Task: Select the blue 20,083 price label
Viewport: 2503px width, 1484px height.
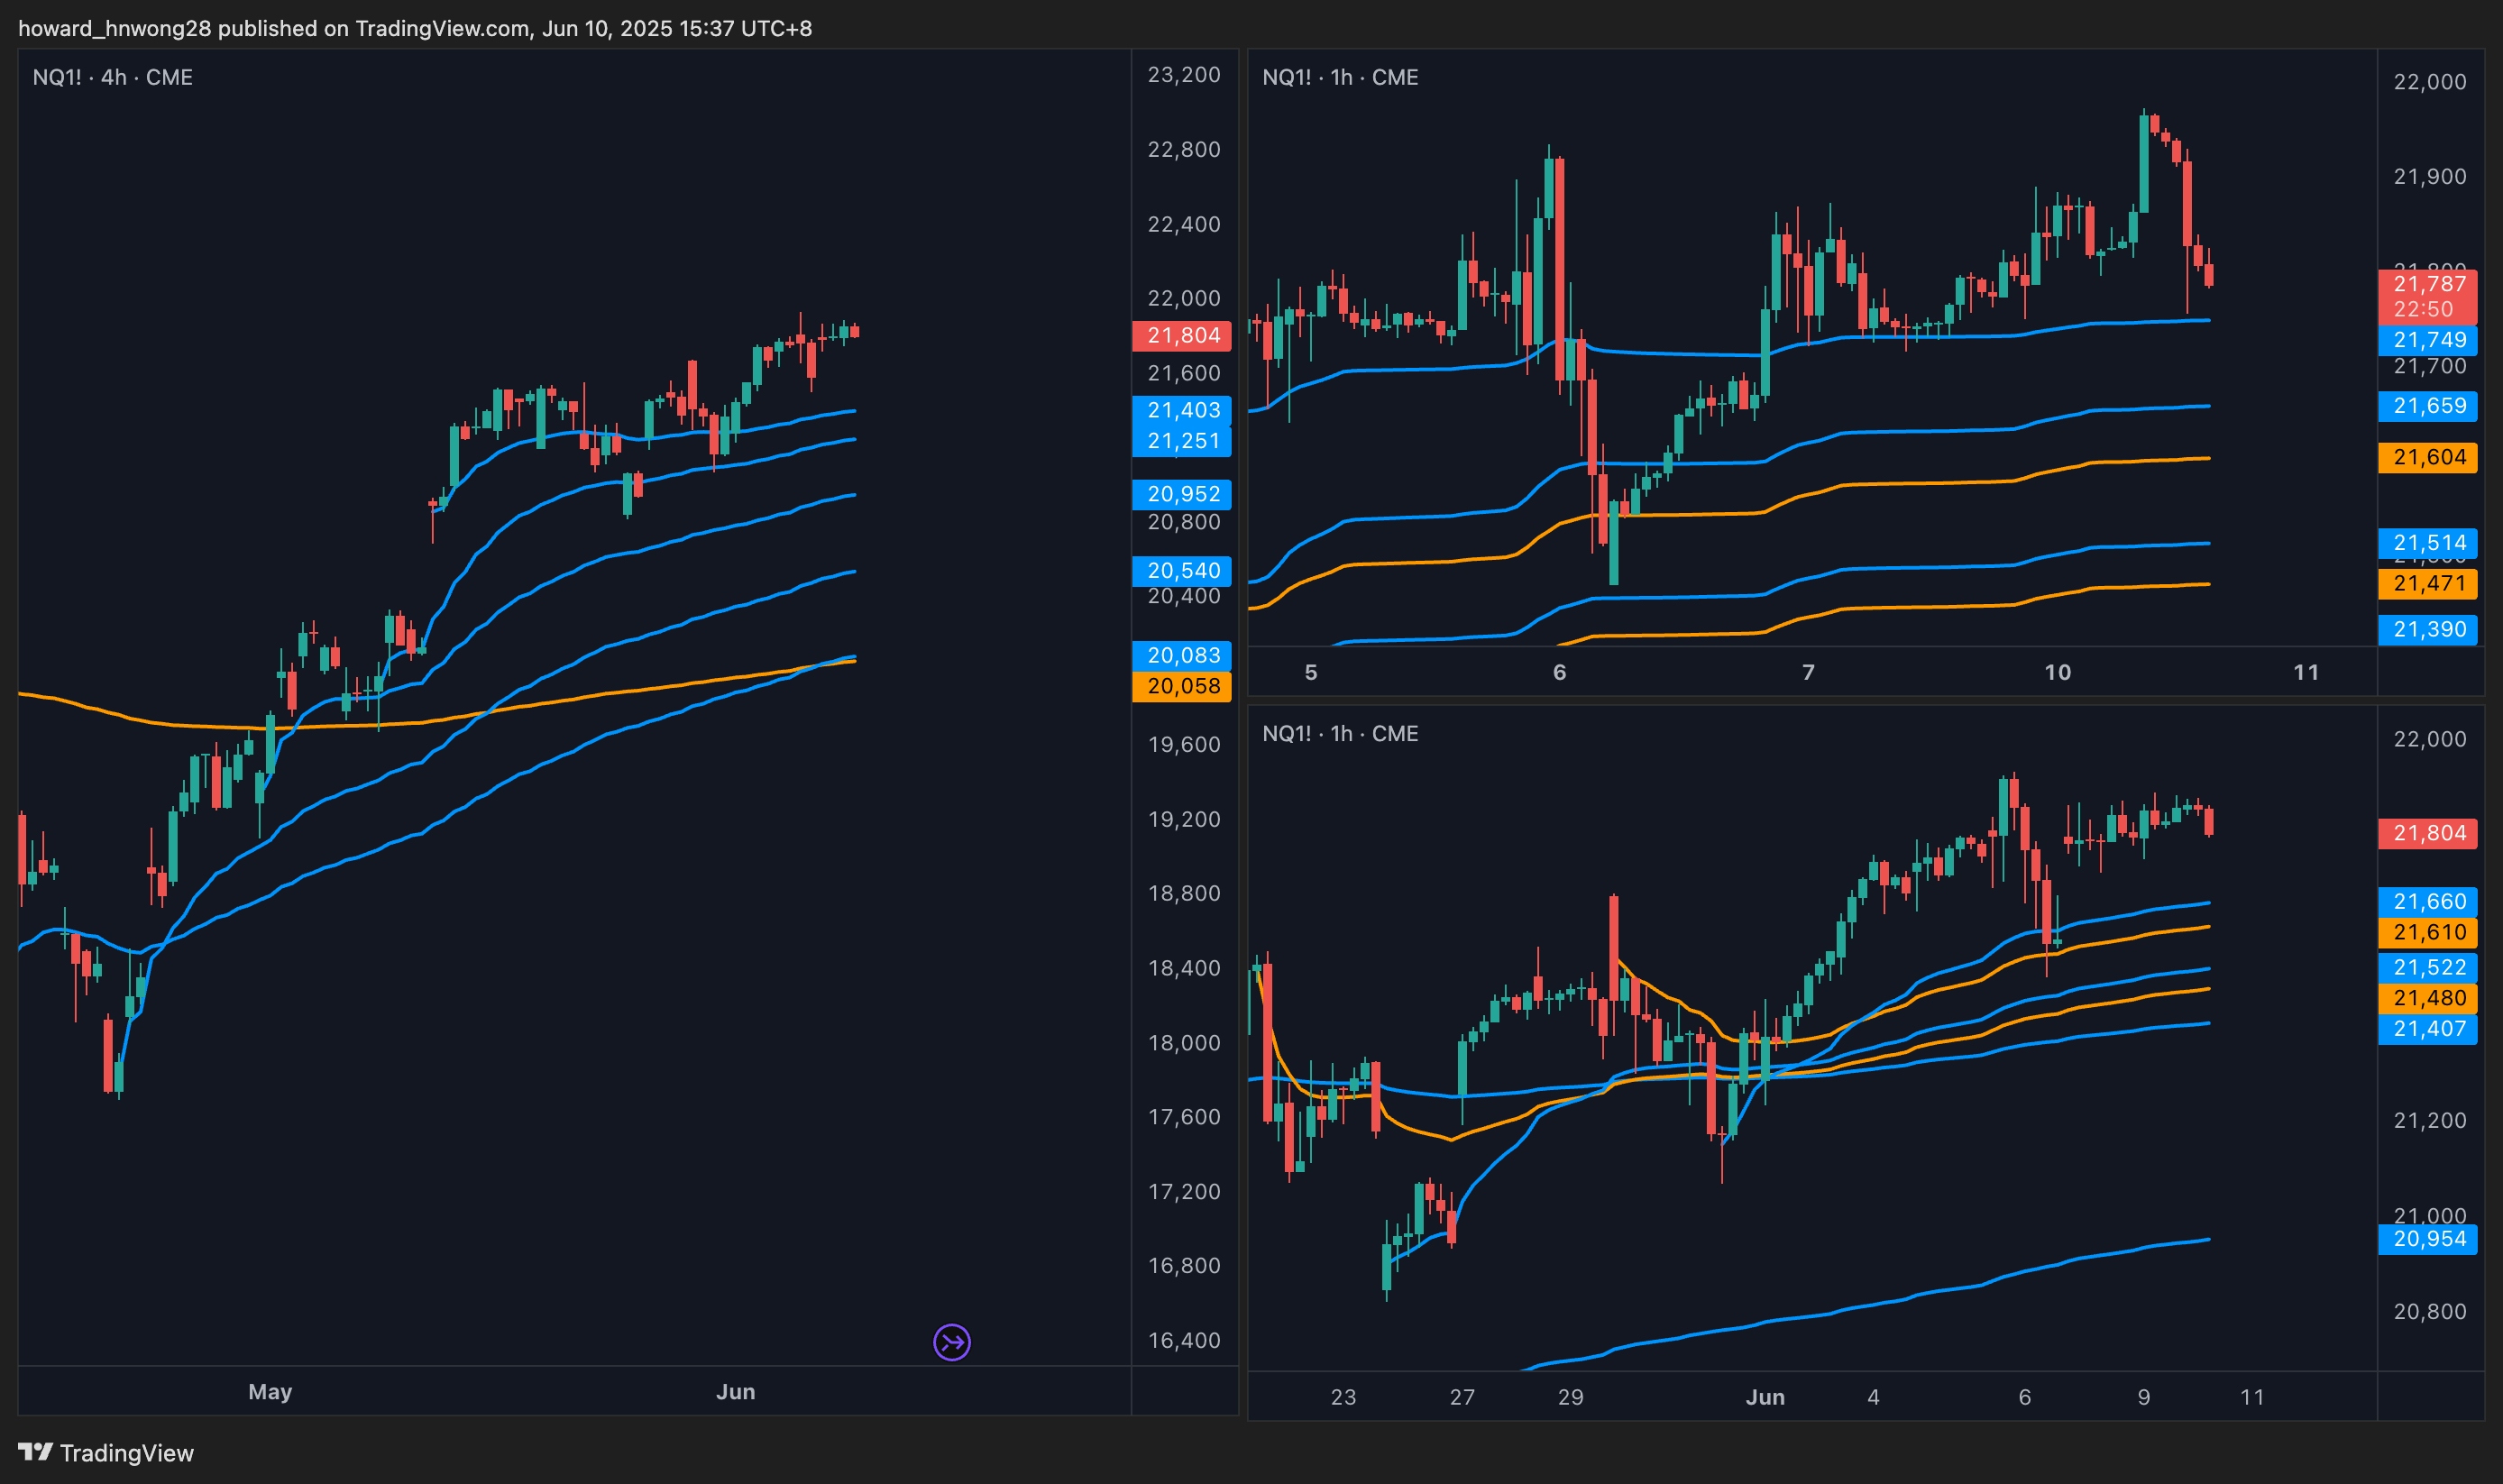Action: [1182, 655]
